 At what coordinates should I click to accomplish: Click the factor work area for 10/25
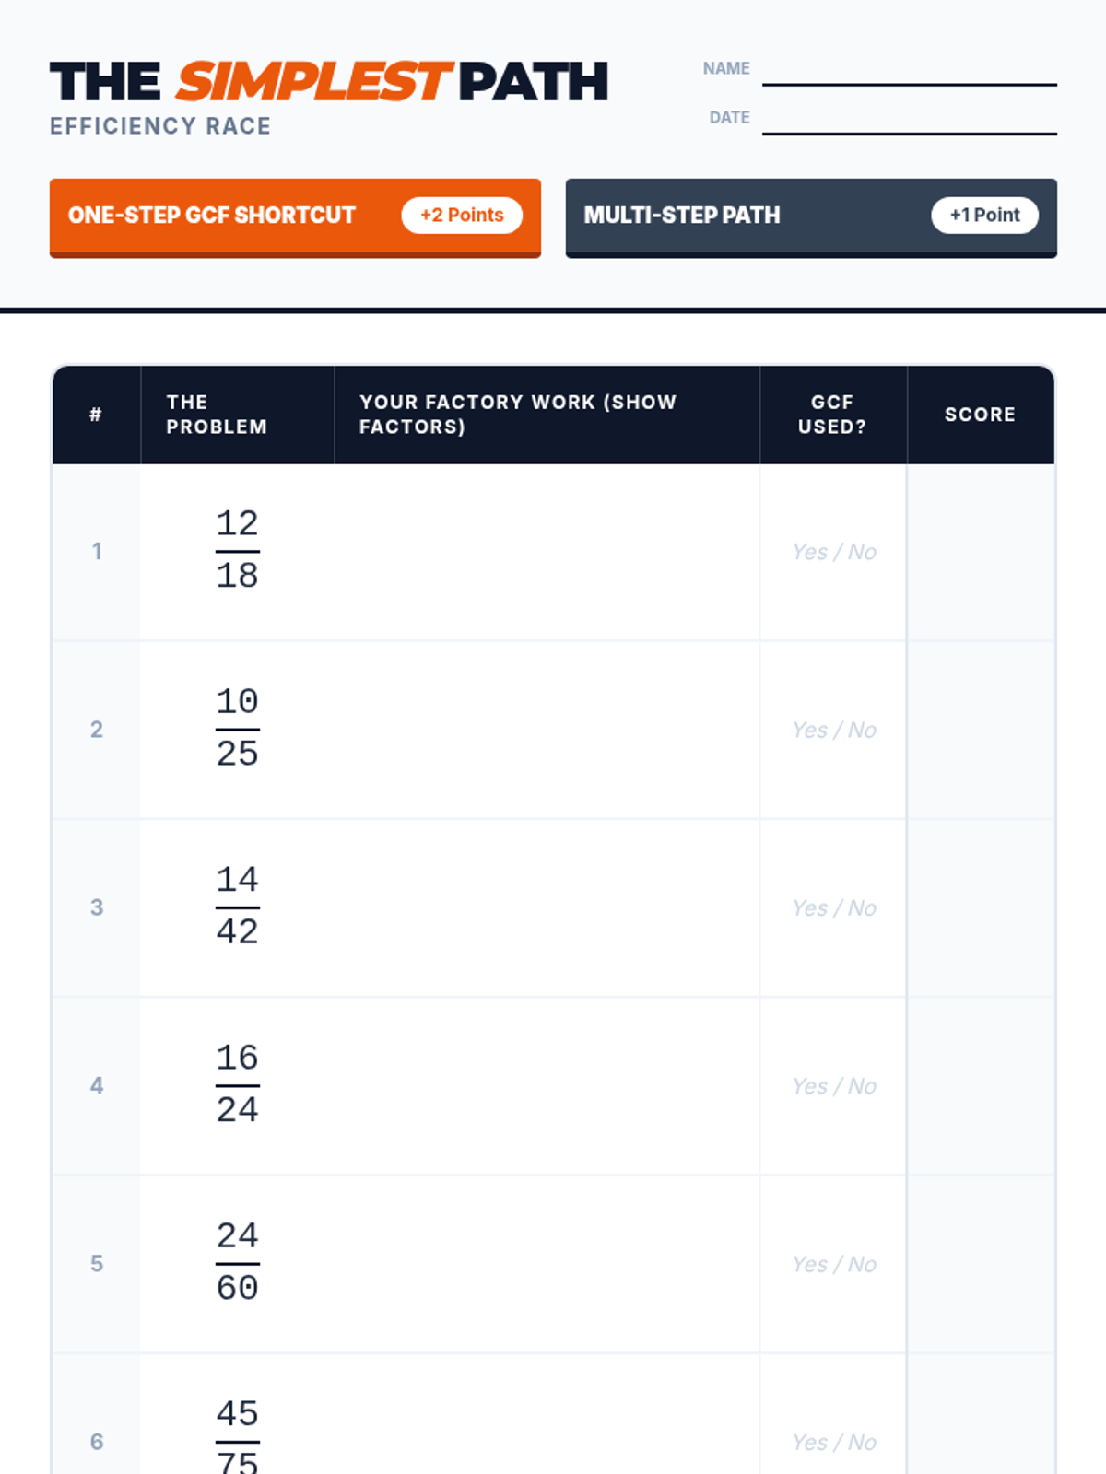click(547, 730)
